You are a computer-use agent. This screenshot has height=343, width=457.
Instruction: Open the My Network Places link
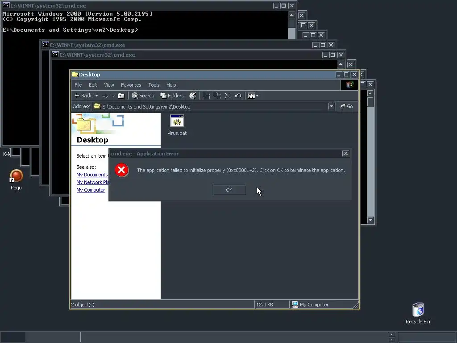tap(93, 182)
